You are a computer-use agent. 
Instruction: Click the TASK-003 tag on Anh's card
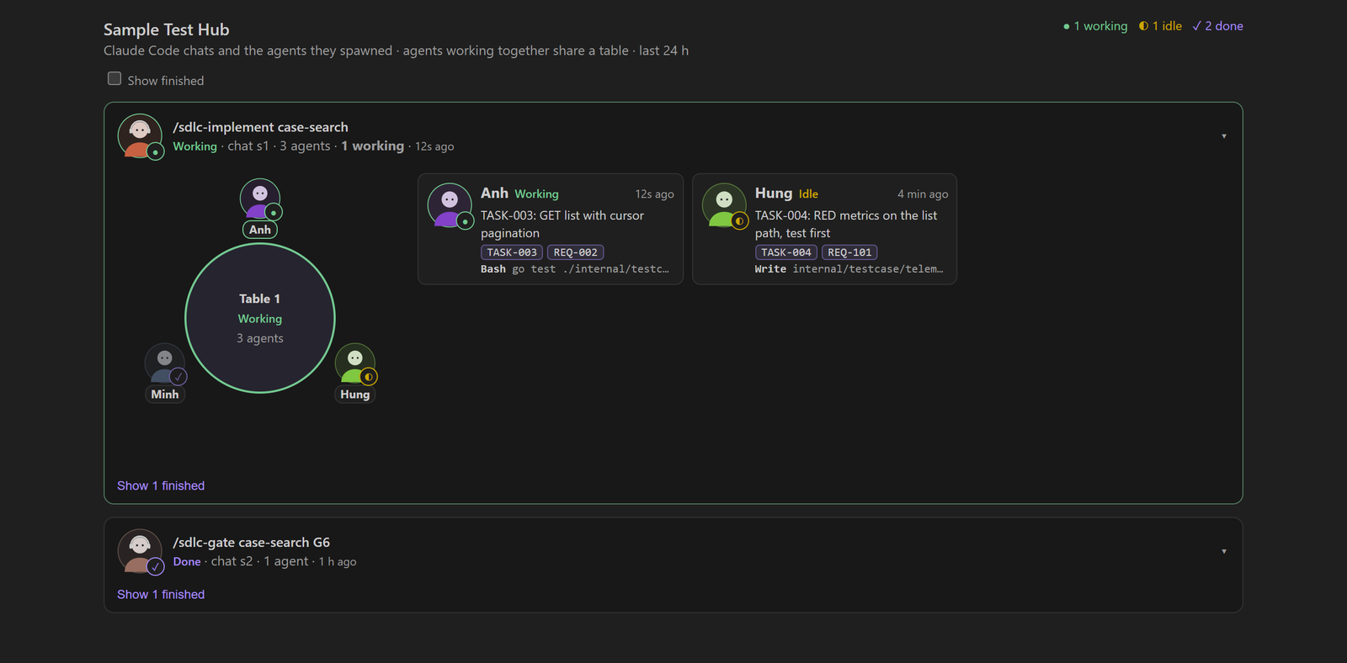coord(512,252)
